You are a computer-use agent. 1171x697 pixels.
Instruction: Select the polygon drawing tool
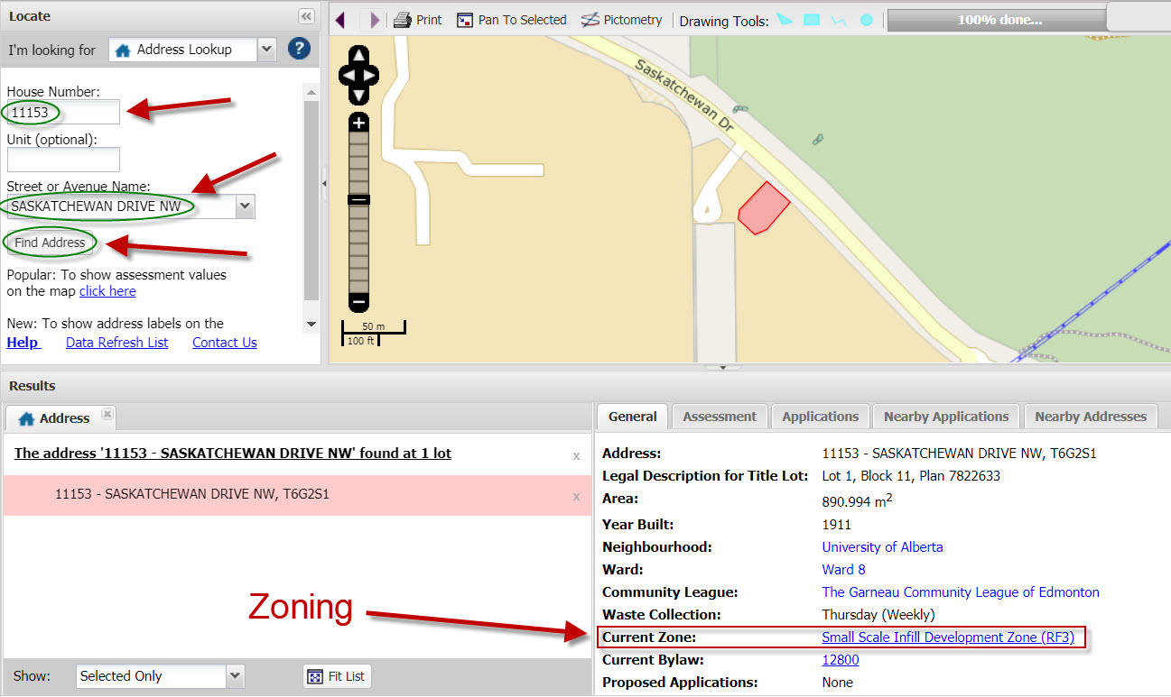coord(785,20)
